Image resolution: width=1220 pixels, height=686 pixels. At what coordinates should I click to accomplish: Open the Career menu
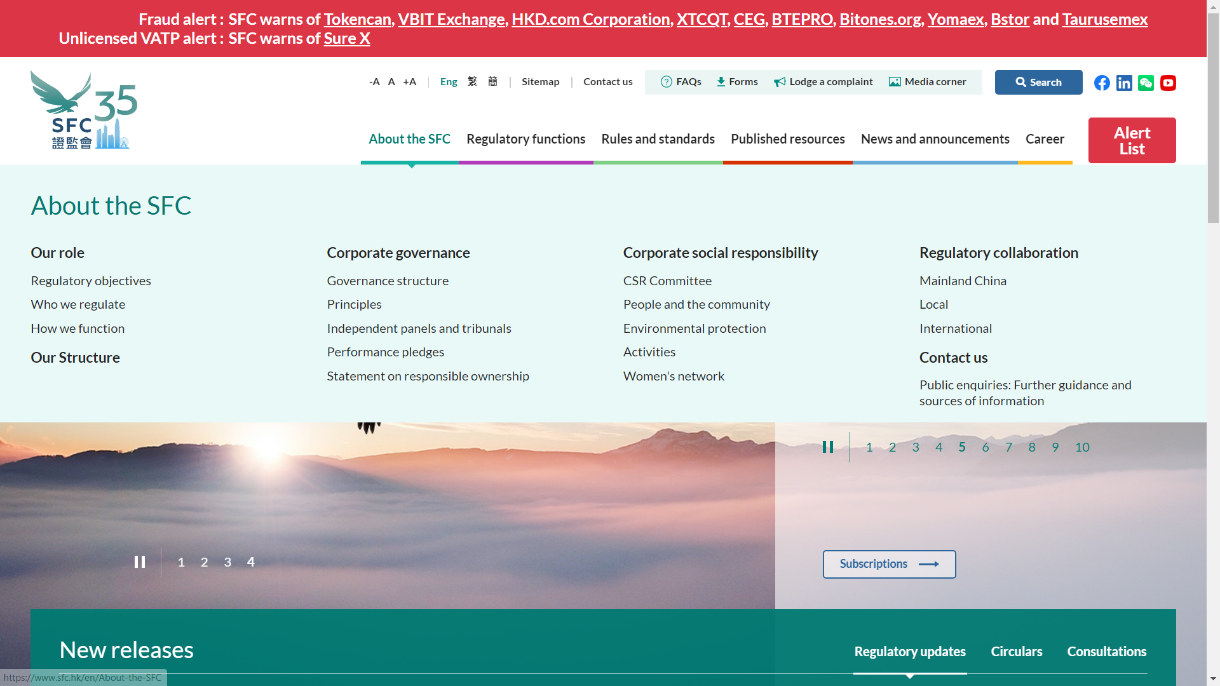point(1045,139)
